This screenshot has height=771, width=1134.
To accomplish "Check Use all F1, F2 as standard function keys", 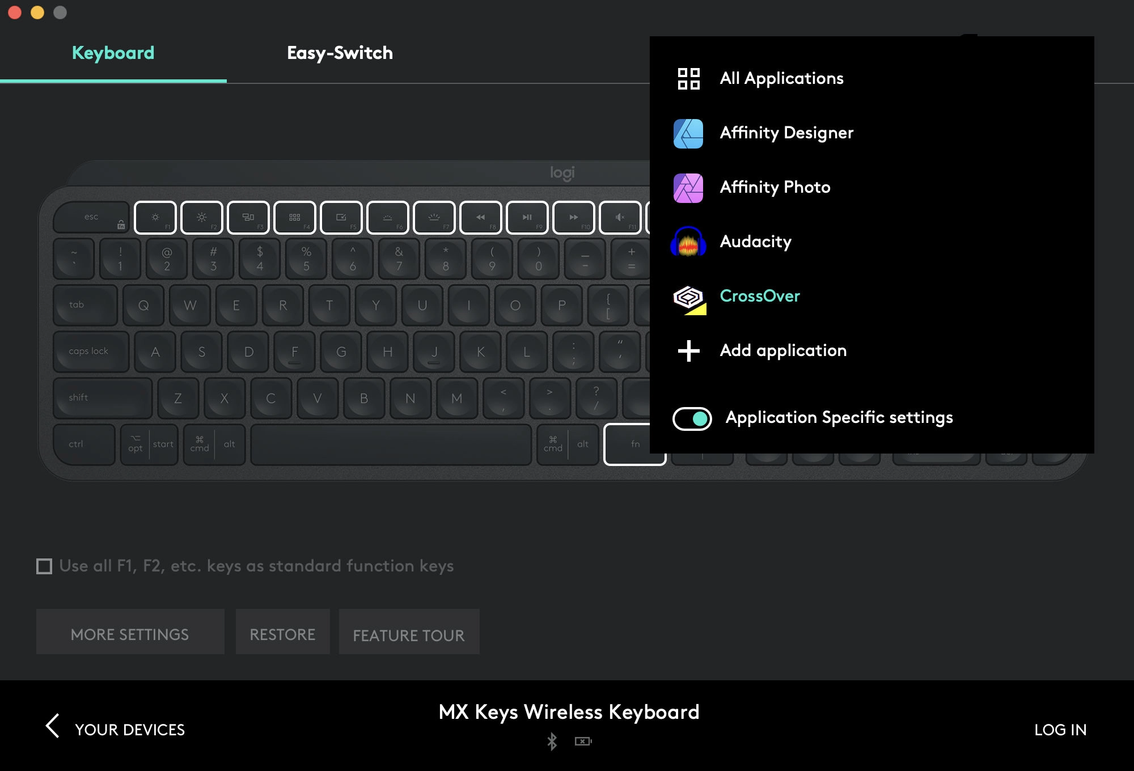I will [x=44, y=566].
